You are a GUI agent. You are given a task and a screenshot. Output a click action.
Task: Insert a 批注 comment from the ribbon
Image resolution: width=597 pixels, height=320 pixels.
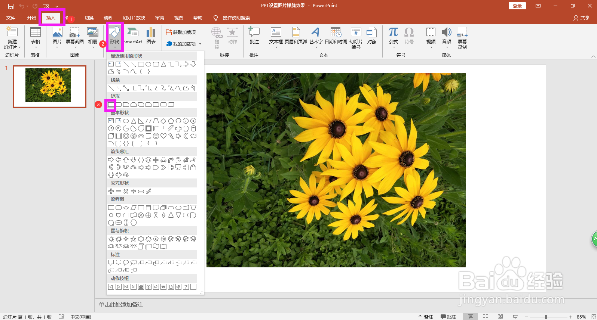click(x=254, y=36)
